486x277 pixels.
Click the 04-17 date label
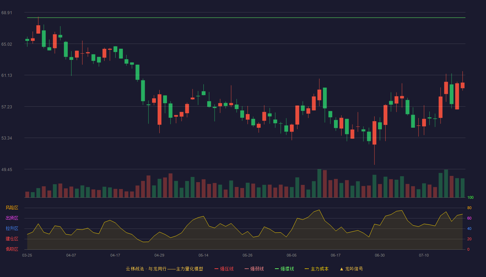click(115, 255)
